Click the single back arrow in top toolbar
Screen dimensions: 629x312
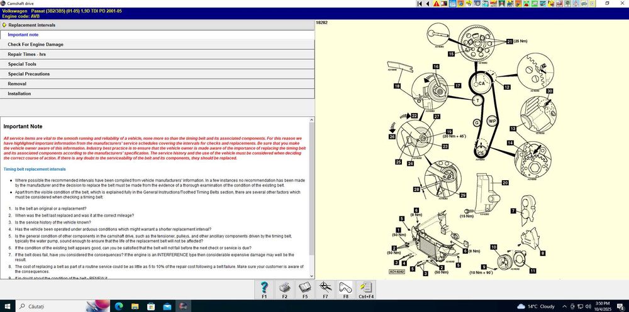pyautogui.click(x=428, y=4)
